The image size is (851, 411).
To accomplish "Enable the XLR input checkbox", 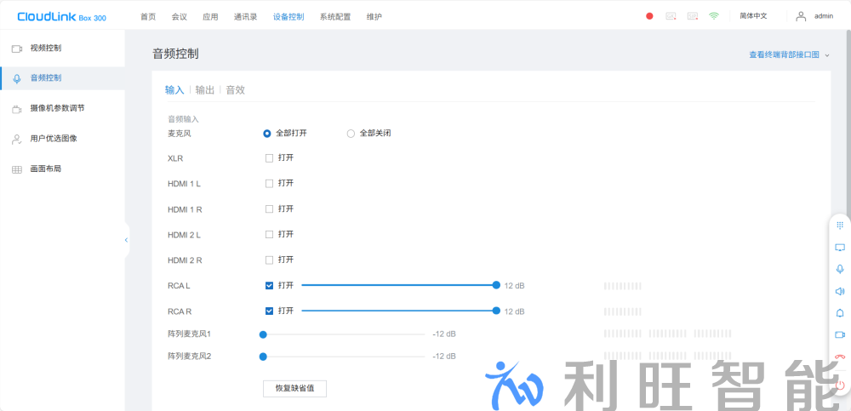I will coord(269,158).
